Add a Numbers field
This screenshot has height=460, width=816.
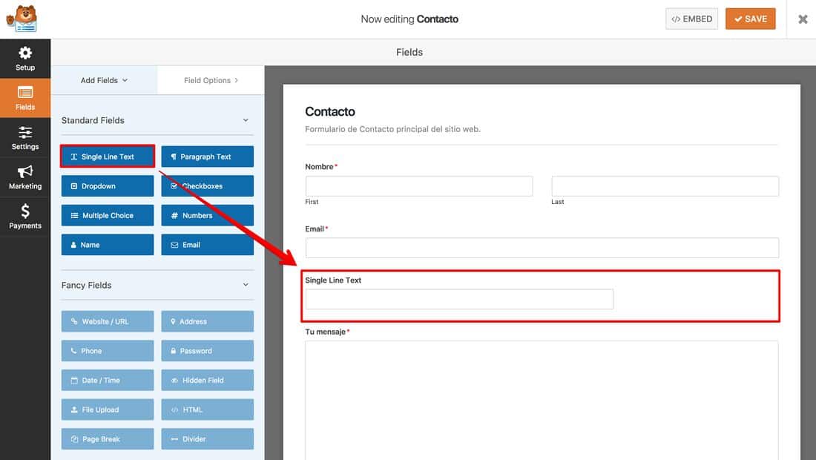tap(207, 215)
